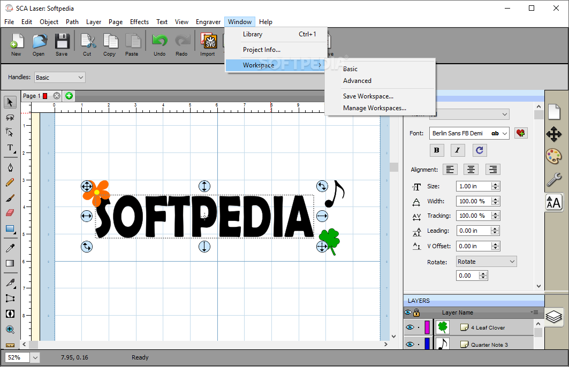Select Basic workspace from submenu
Image resolution: width=569 pixels, height=367 pixels.
point(380,69)
